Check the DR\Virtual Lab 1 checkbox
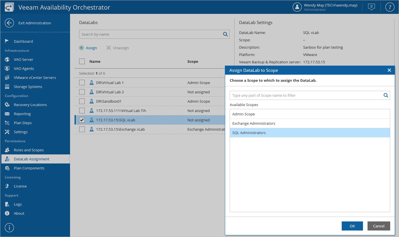Screen dimensions: 399x237 (82, 83)
